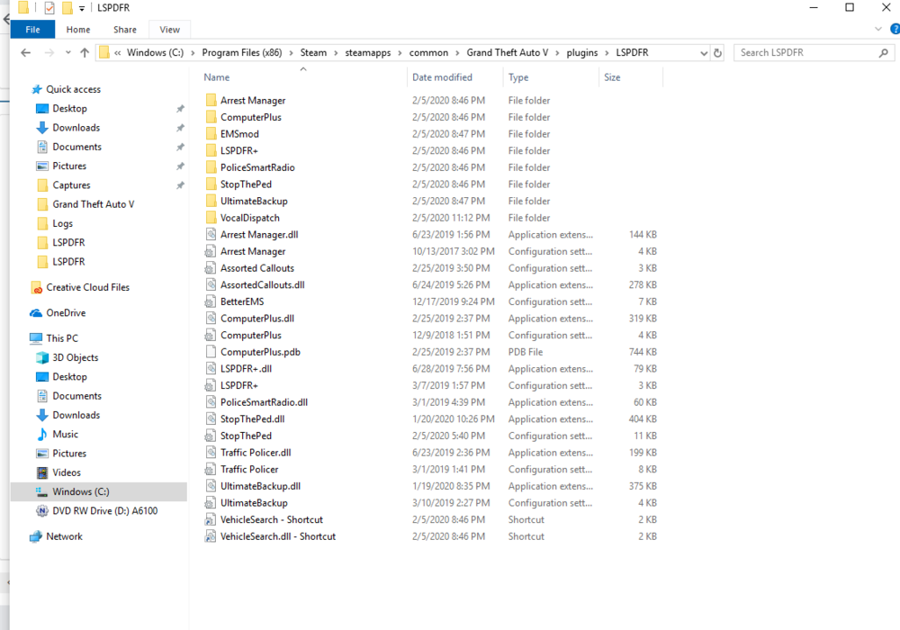Select DVD RW Drive (D:) A6100
Viewport: 900px width, 630px height.
click(x=104, y=510)
